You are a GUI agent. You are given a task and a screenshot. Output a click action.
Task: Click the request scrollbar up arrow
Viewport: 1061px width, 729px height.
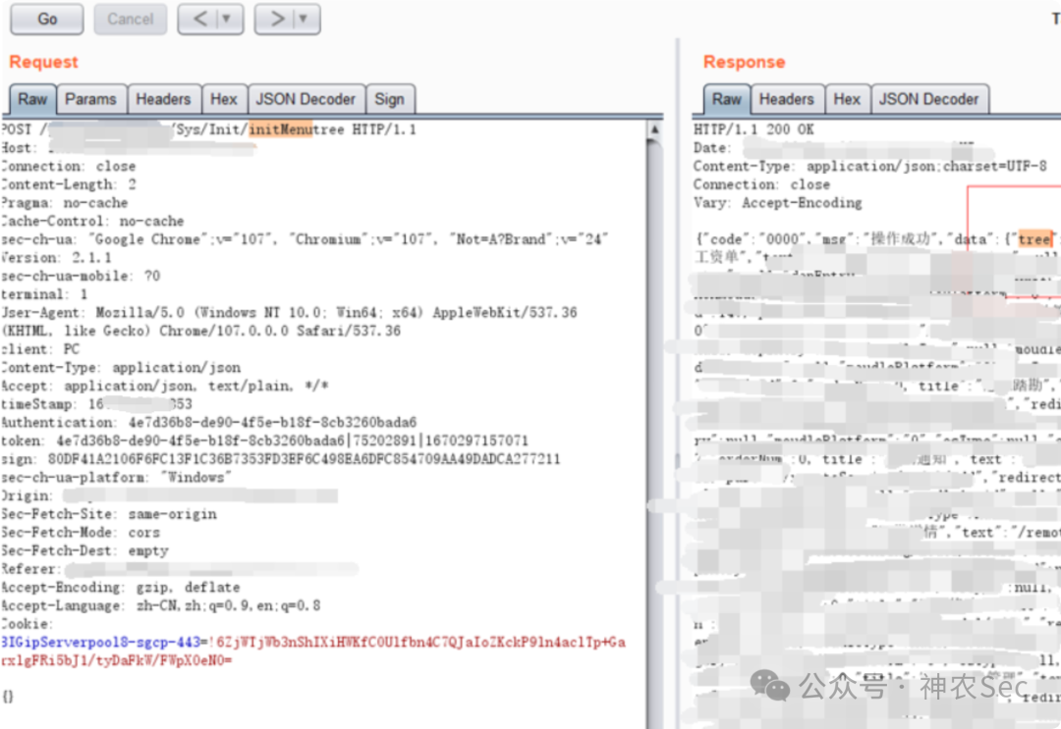point(653,130)
